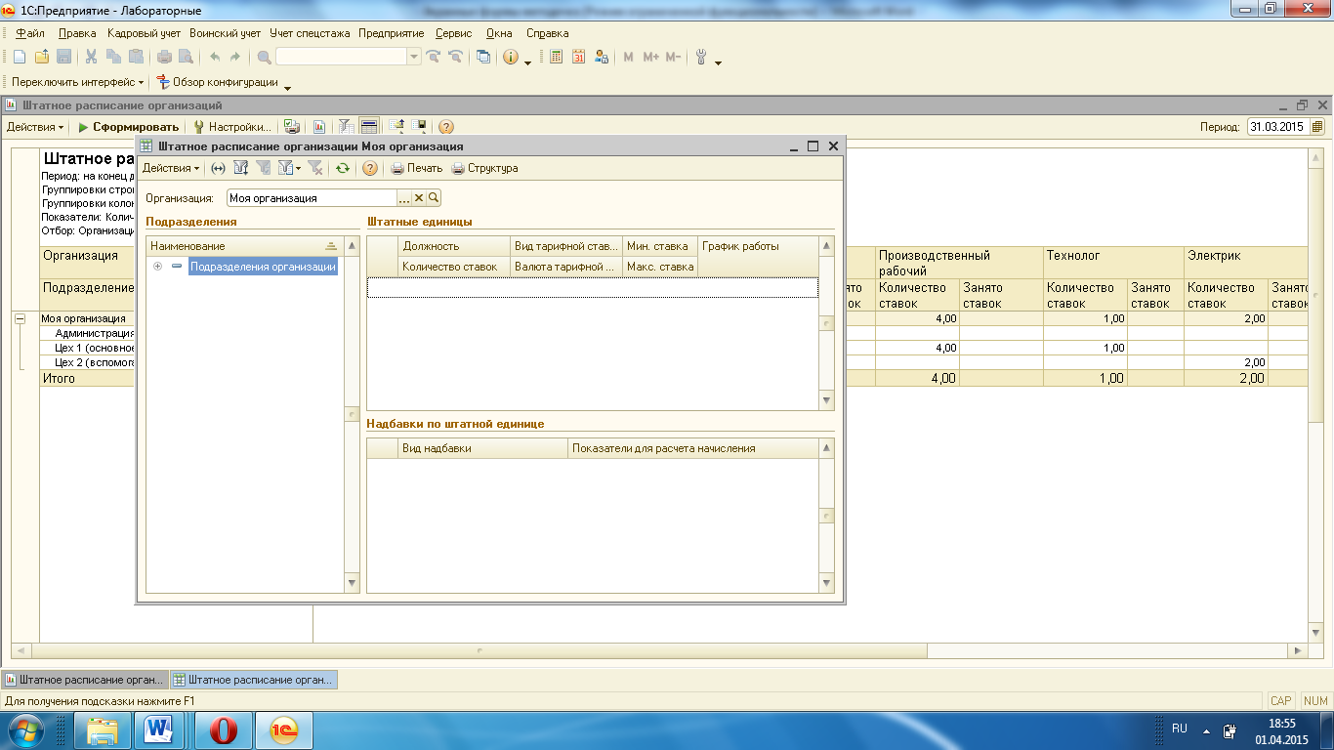Click the magnifier open button of Организация field
Image resolution: width=1334 pixels, height=750 pixels.
point(434,198)
